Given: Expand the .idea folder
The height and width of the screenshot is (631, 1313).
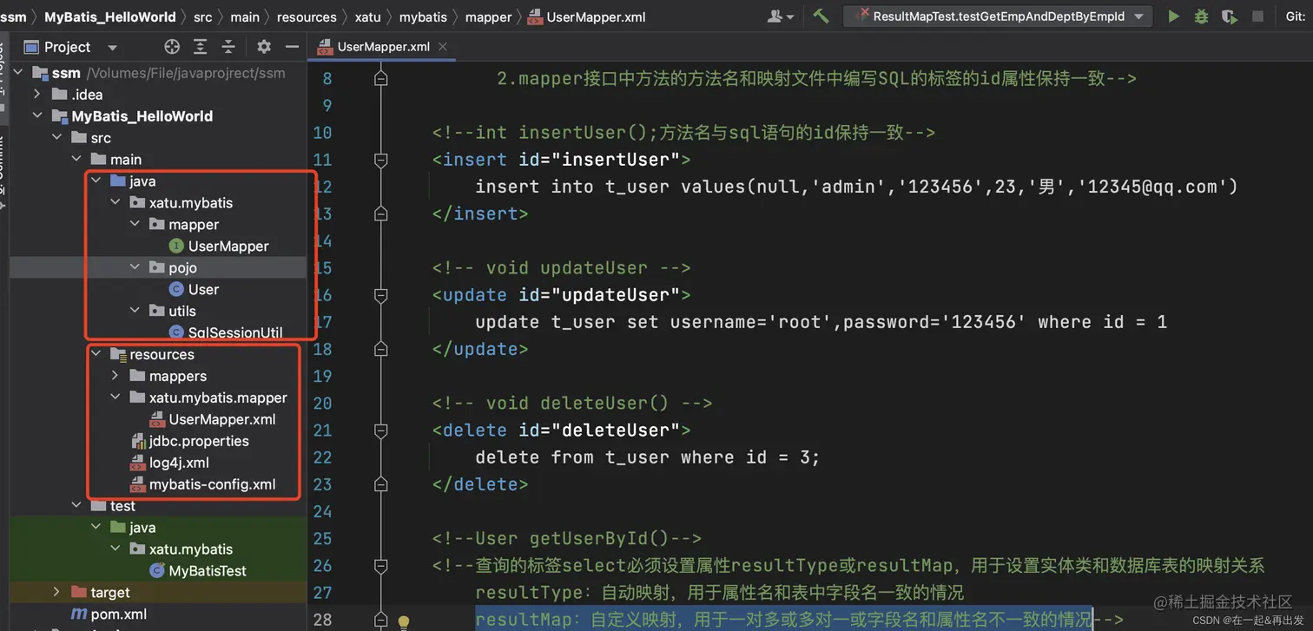Looking at the screenshot, I should point(37,95).
